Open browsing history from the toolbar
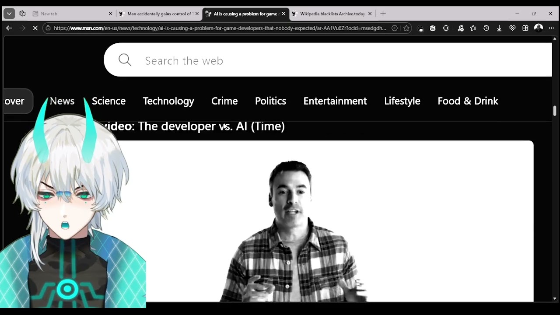This screenshot has width=560, height=315. [x=486, y=28]
